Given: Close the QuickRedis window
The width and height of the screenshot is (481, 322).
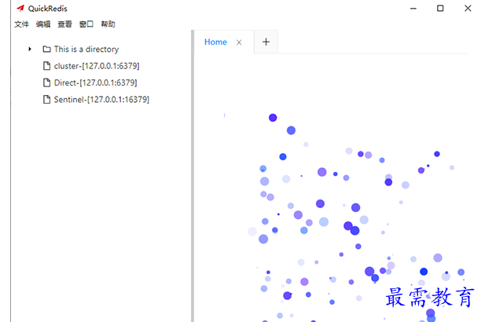Looking at the screenshot, I should coord(468,9).
